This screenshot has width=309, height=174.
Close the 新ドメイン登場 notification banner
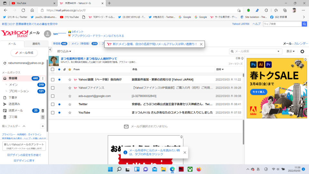[x=201, y=44]
